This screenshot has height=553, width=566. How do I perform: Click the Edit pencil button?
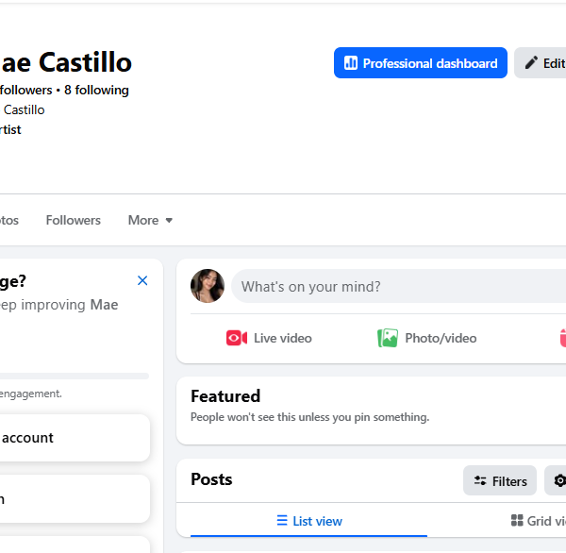pyautogui.click(x=541, y=63)
